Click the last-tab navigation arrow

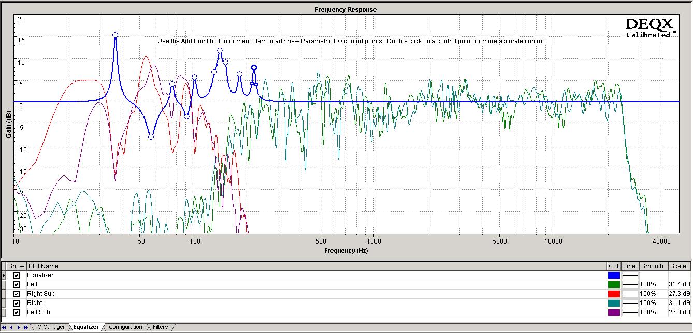click(26, 327)
